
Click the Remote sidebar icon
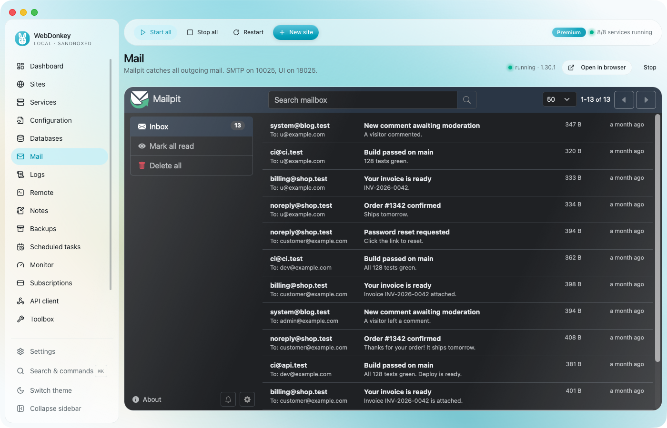tap(20, 193)
